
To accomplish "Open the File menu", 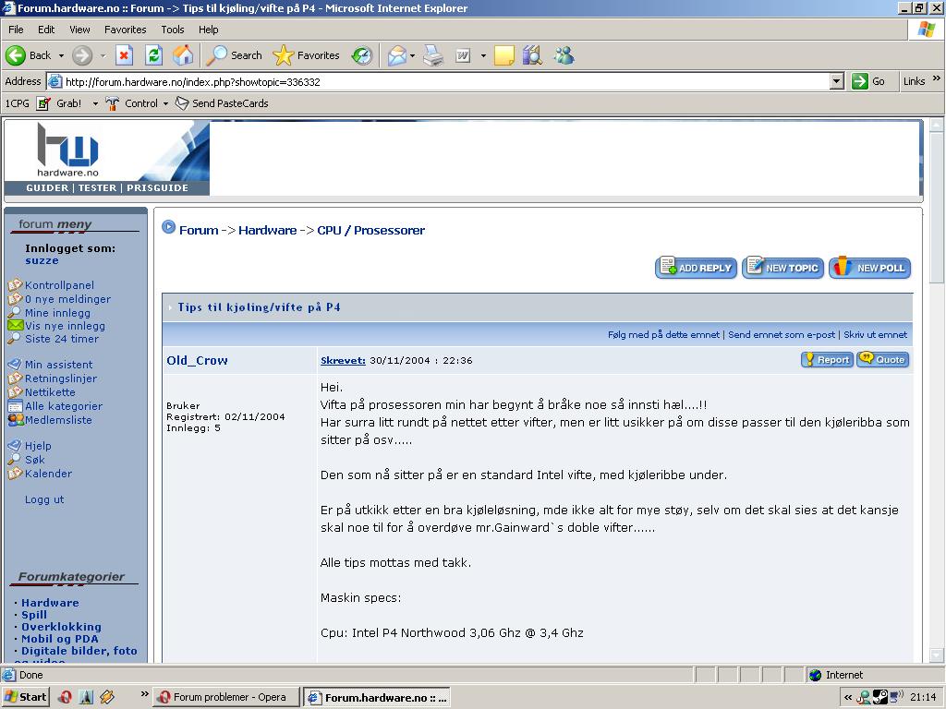I will pyautogui.click(x=16, y=30).
